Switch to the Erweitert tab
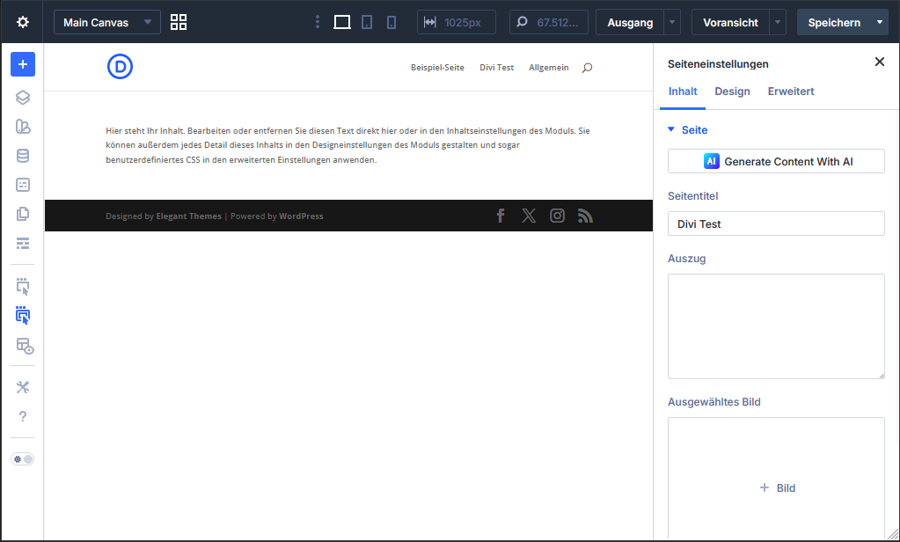Image resolution: width=900 pixels, height=542 pixels. point(791,92)
